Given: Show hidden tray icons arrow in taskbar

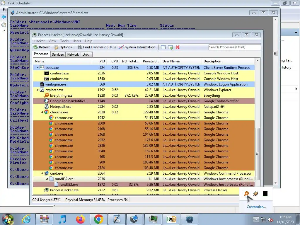Looking at the screenshot, I should pyautogui.click(x=256, y=219).
